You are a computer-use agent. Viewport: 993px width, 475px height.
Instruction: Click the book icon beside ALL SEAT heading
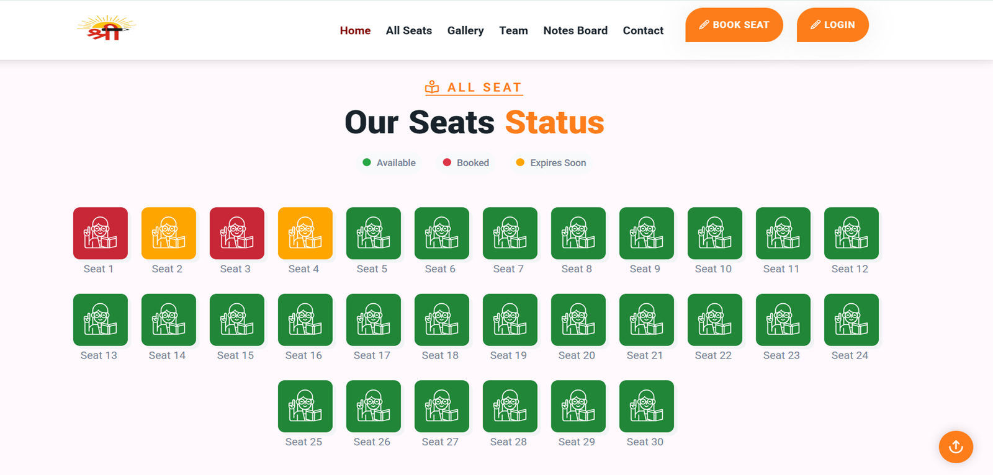point(431,87)
